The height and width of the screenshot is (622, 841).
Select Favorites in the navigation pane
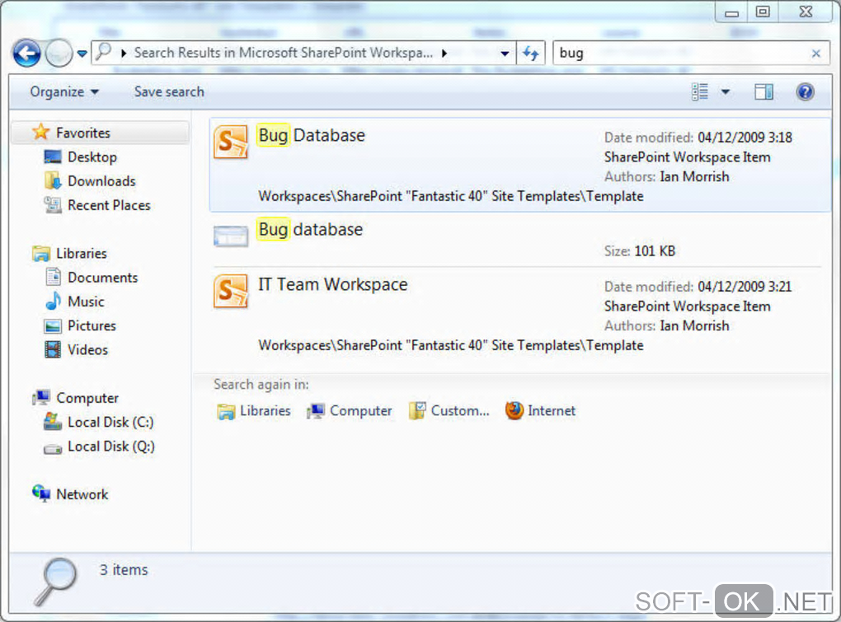click(100, 133)
